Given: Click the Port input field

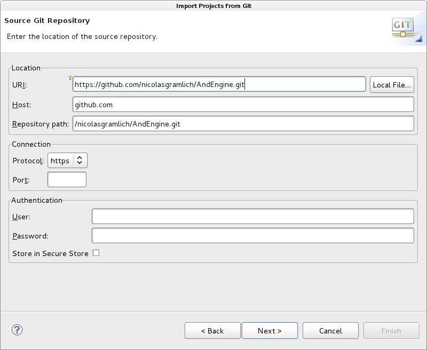Looking at the screenshot, I should pyautogui.click(x=67, y=179).
